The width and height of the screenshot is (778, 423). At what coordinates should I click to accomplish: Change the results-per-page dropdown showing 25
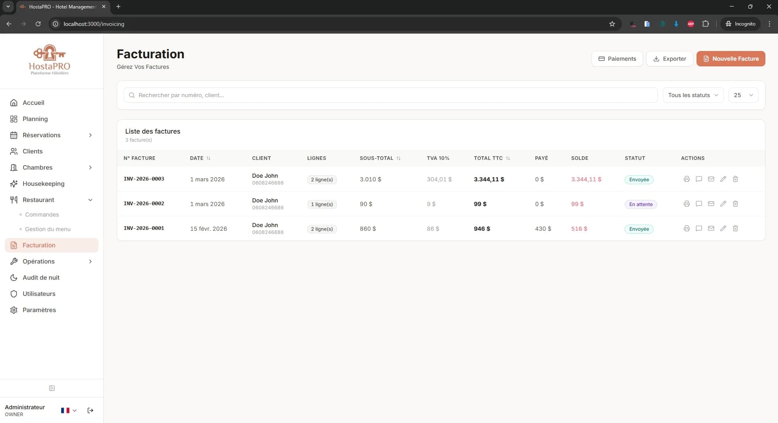click(x=744, y=95)
